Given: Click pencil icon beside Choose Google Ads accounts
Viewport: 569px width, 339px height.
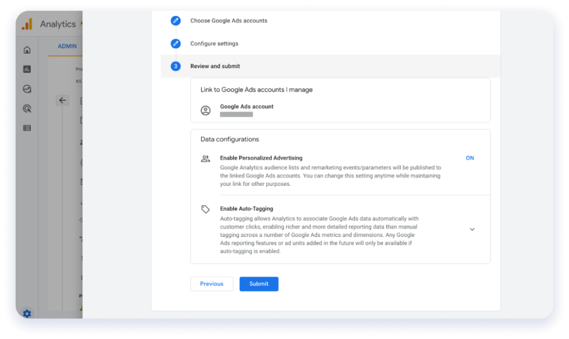Looking at the screenshot, I should 176,21.
